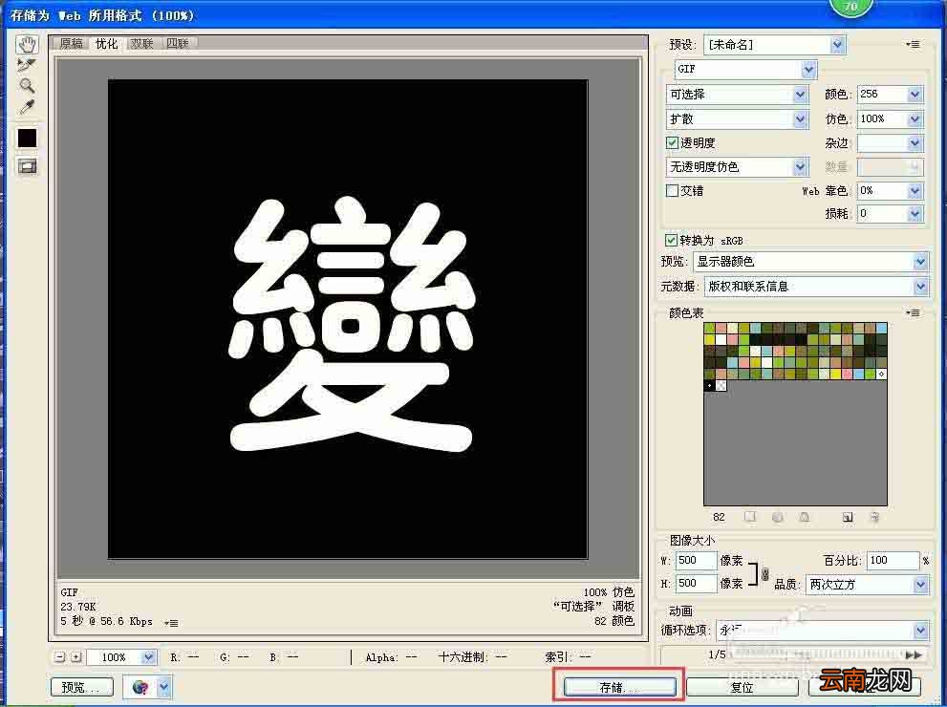Select the checkered transparency swatch in color table
Image resolution: width=947 pixels, height=707 pixels.
tap(721, 385)
